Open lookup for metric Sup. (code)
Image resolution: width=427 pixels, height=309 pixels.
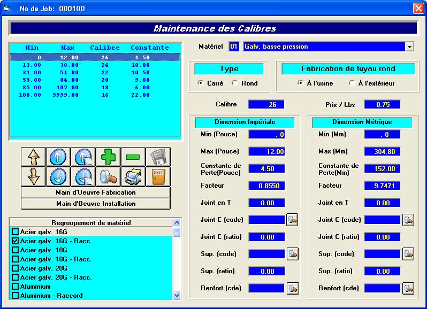point(408,254)
